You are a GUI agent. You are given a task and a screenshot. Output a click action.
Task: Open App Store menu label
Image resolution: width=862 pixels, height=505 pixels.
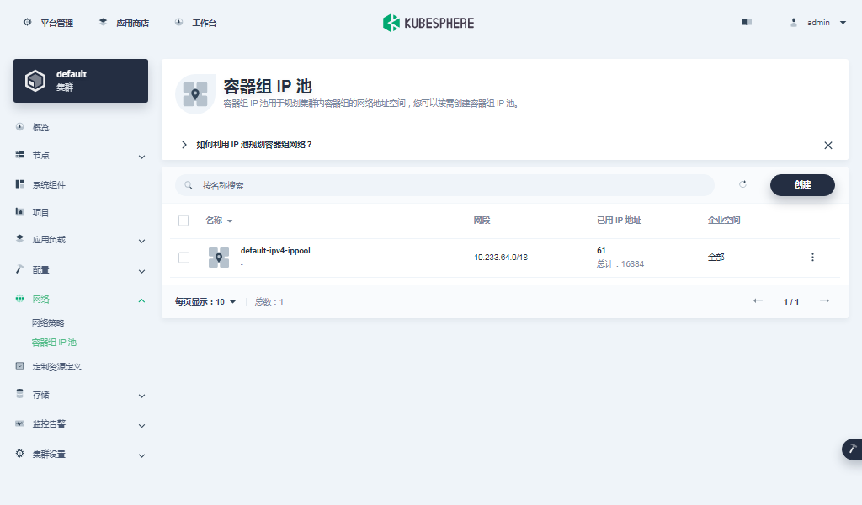132,23
